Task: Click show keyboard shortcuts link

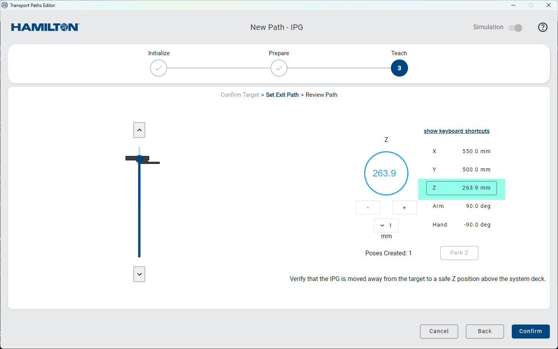Action: pyautogui.click(x=456, y=131)
